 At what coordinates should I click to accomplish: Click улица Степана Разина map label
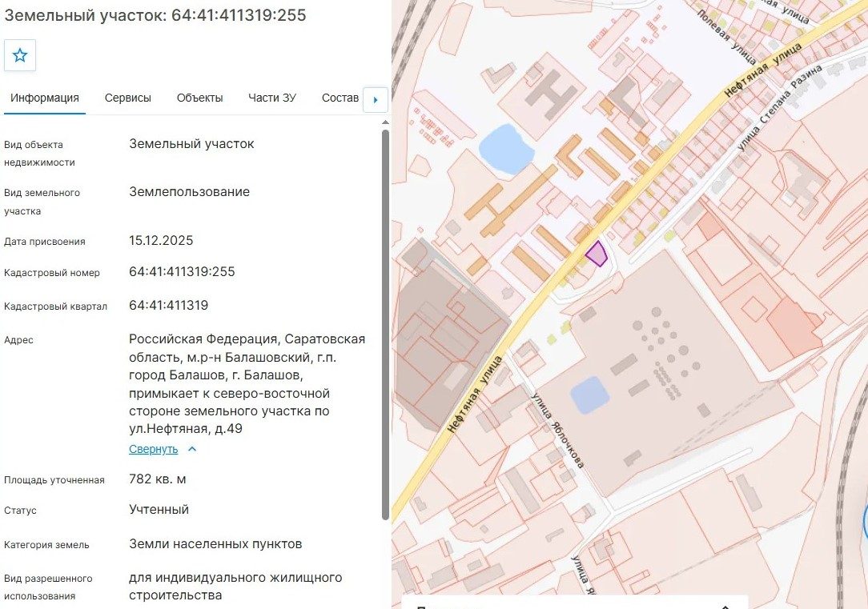(x=779, y=108)
